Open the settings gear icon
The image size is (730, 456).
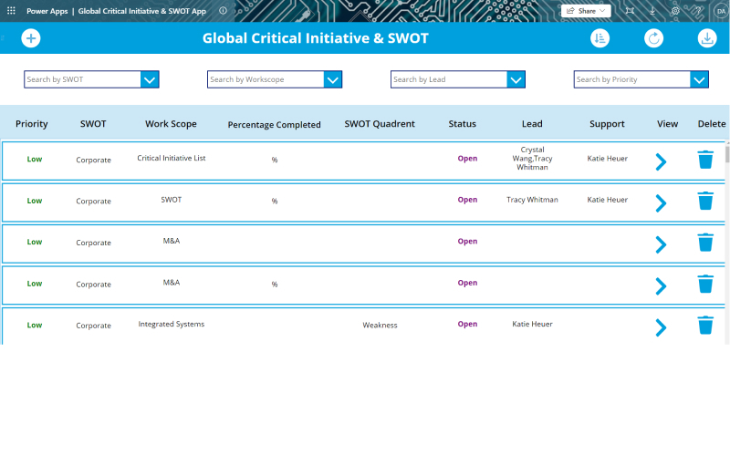tap(675, 11)
